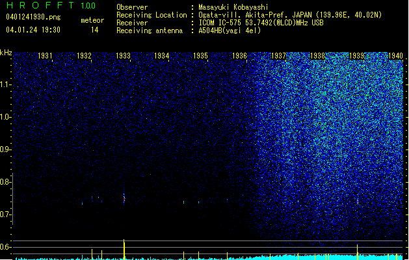Click the kHz axis unit label
Viewport: 409px width, 260px height.
click(x=6, y=53)
